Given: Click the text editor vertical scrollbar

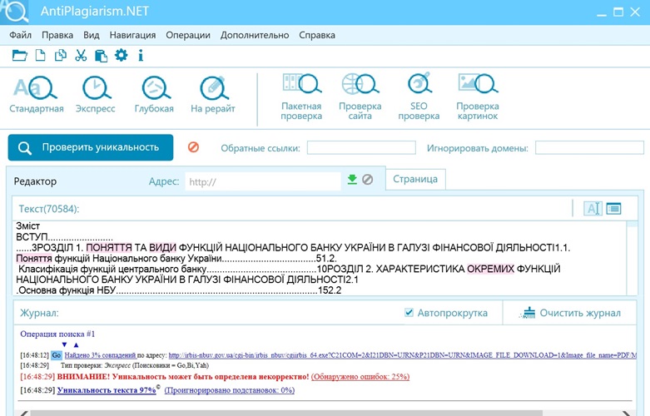Looking at the screenshot, I should [633, 258].
